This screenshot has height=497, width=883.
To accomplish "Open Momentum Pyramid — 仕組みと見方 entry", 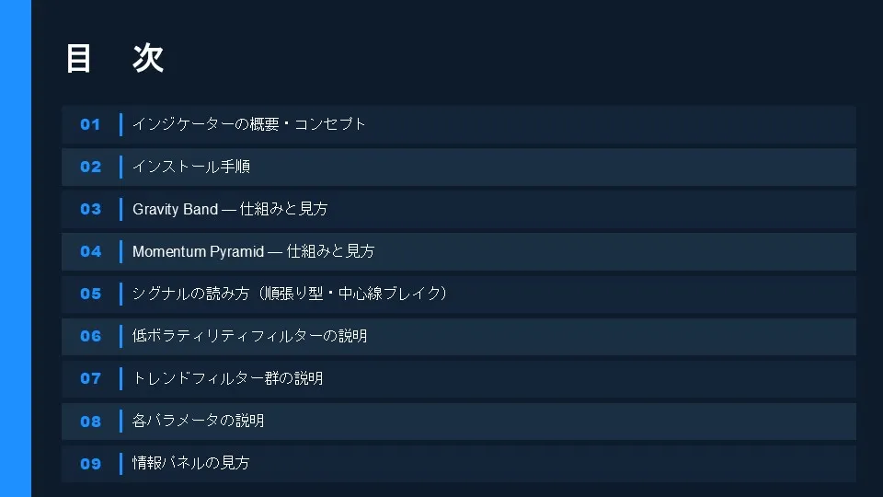I will click(x=253, y=251).
